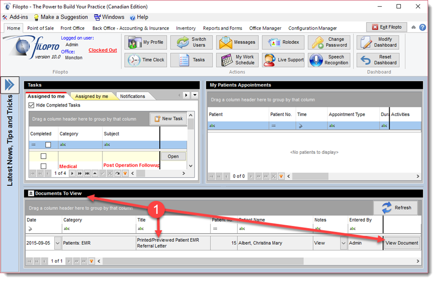Open My Work Schedule

238,60
